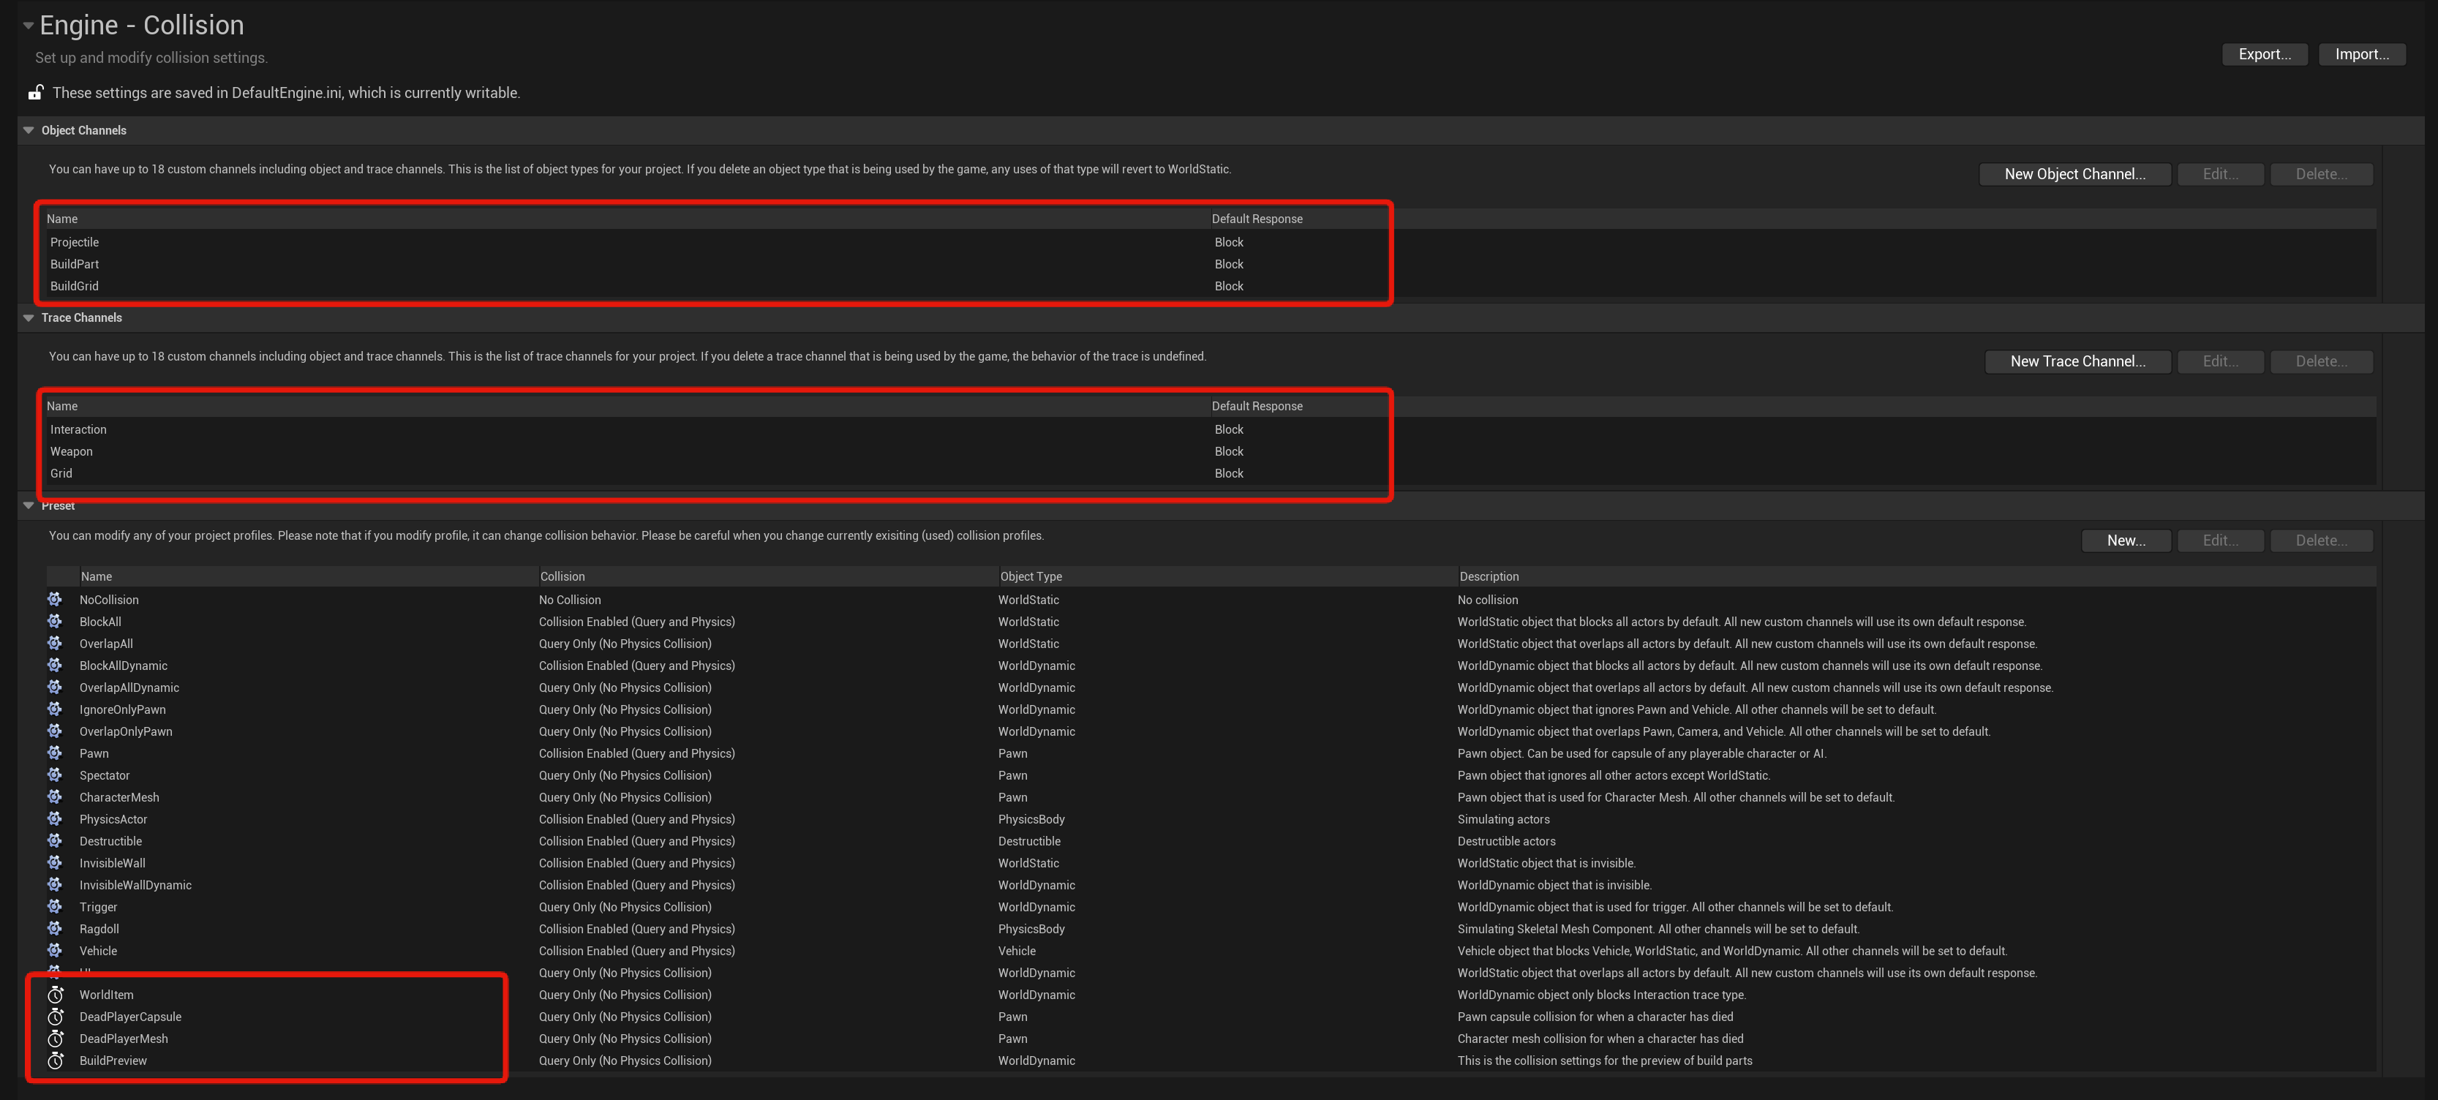2438x1100 pixels.
Task: Select the Interaction trace channel row
Action: (x=78, y=430)
